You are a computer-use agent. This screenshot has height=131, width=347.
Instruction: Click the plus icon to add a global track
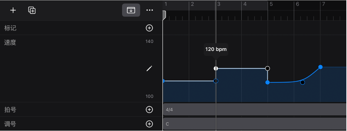coord(13,10)
